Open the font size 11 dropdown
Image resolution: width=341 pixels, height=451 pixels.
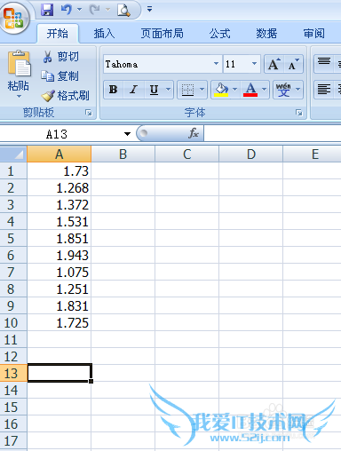coord(254,64)
